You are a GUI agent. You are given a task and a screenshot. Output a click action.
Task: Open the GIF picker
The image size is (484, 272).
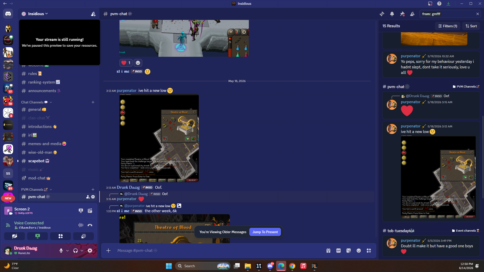[x=338, y=251]
